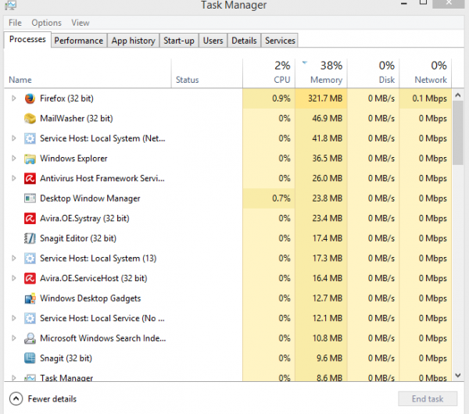Click the 321.7 MB memory value
This screenshot has width=469, height=414.
pos(325,98)
